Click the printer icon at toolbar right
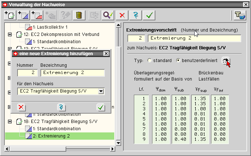 pos(240,15)
